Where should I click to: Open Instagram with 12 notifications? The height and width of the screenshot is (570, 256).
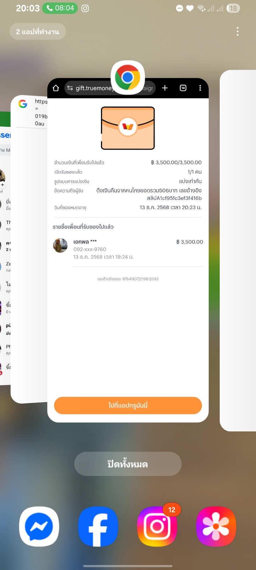157,526
